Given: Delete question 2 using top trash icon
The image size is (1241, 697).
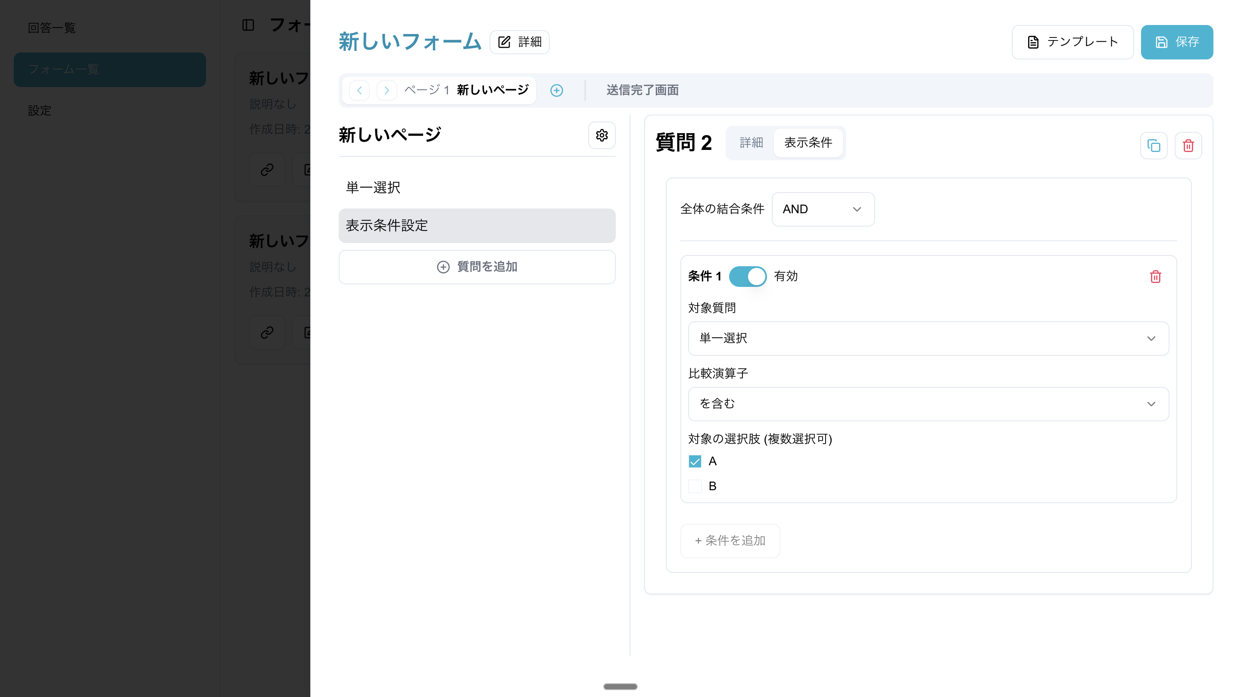Looking at the screenshot, I should (1188, 146).
